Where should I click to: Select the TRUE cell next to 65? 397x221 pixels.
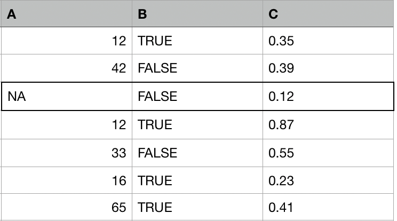point(197,208)
